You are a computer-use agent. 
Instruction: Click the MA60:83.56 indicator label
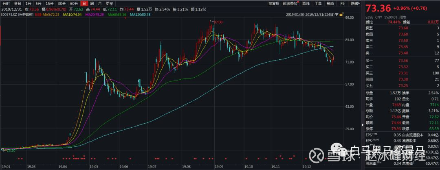117,14
